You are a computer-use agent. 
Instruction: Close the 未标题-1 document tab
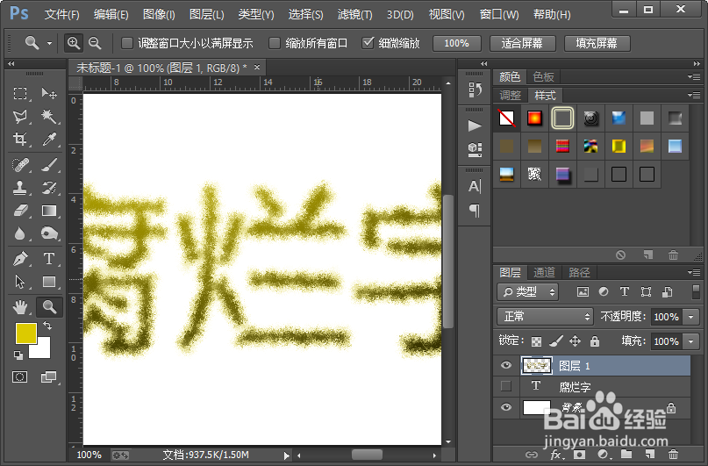coord(257,68)
